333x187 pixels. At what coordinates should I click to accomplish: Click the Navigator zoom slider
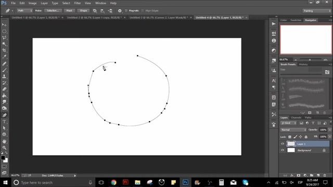(310, 60)
